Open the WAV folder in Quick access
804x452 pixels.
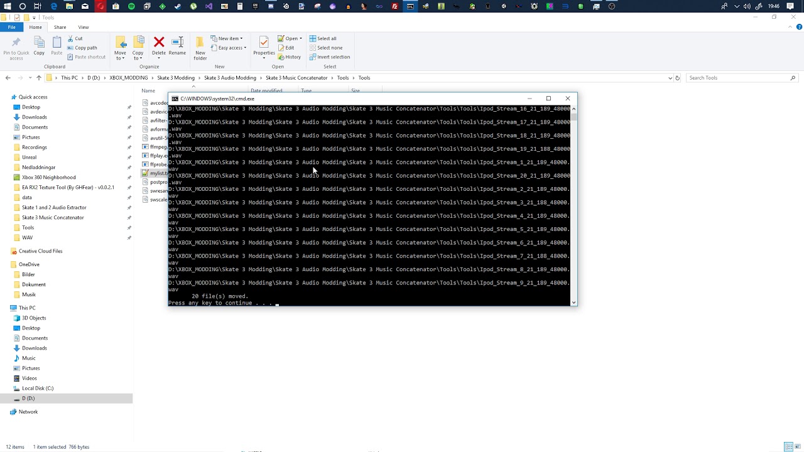tap(28, 238)
